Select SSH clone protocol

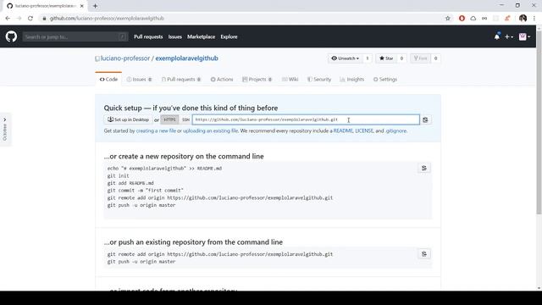(x=185, y=119)
